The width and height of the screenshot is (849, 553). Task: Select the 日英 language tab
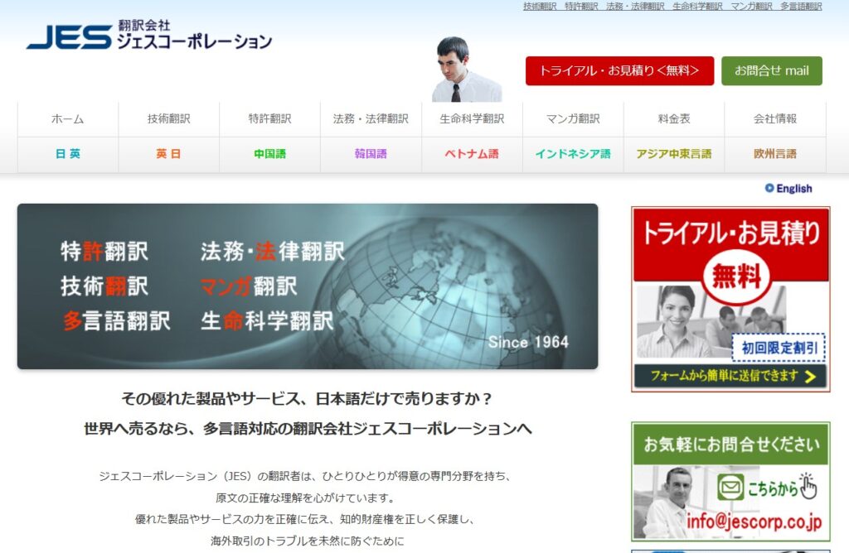(x=68, y=154)
